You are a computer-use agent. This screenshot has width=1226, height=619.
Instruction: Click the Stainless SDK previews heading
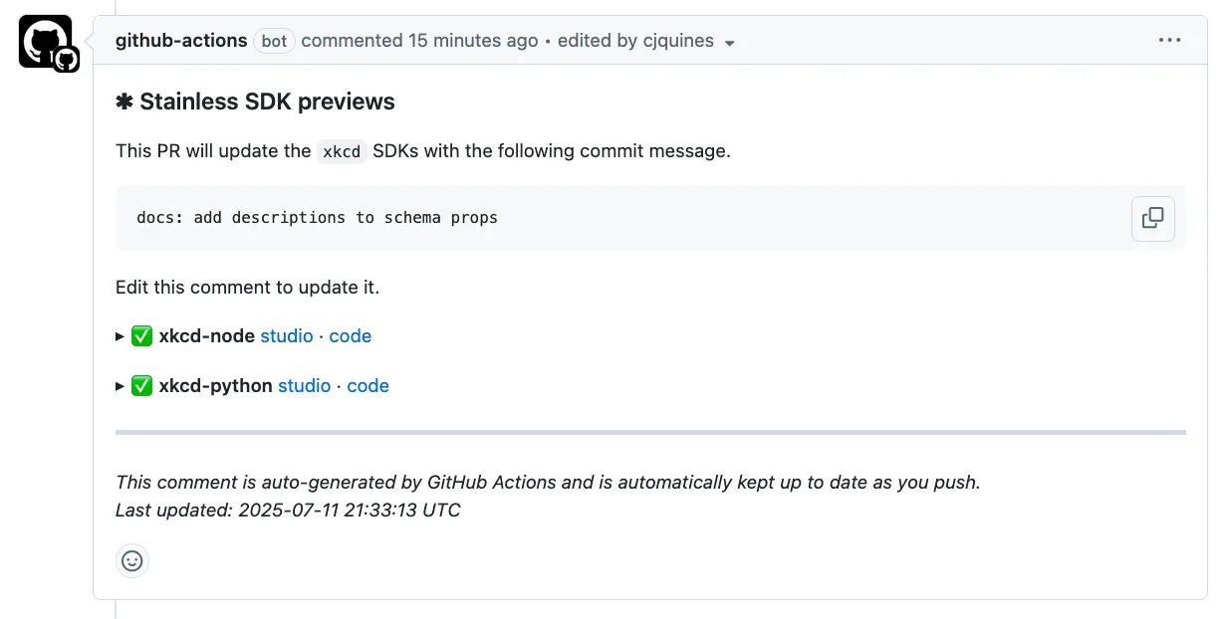click(x=267, y=101)
